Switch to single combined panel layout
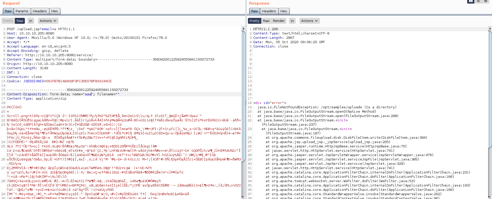Image resolution: width=492 pixels, height=199 pixels. tap(486, 1)
